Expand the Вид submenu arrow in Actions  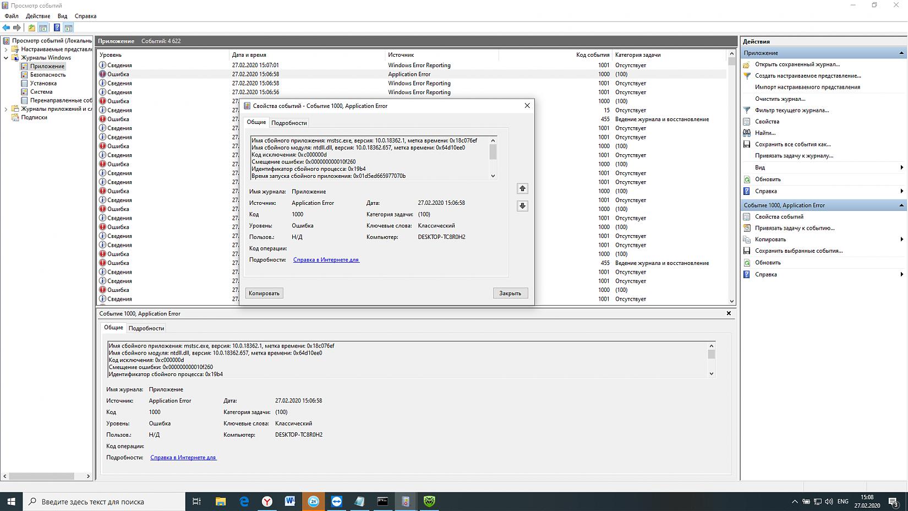point(901,167)
